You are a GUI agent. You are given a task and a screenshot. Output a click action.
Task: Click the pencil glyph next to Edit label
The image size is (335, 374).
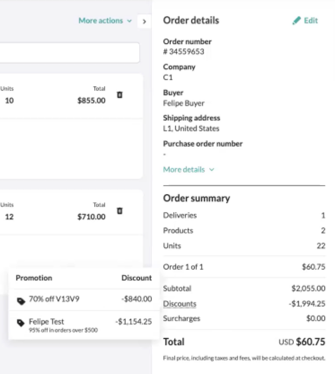pos(296,20)
